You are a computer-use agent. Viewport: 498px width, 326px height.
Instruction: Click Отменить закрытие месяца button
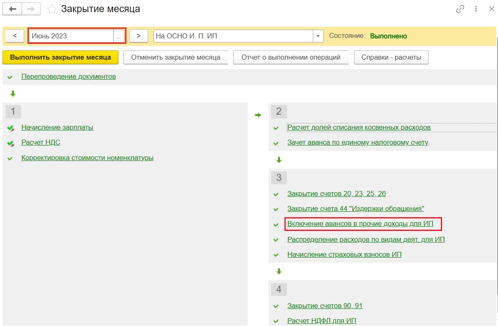click(176, 58)
